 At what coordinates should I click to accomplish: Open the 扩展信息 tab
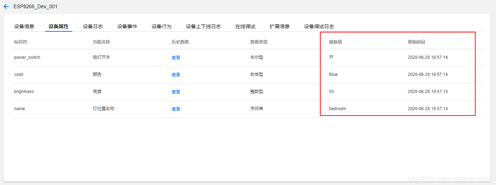coord(279,26)
